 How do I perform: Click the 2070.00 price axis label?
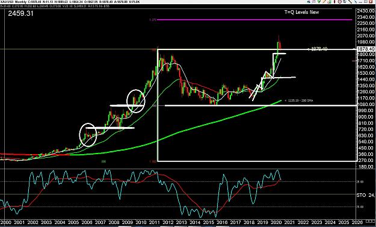pos(365,36)
